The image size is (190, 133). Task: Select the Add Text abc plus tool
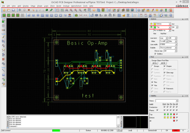4,79
